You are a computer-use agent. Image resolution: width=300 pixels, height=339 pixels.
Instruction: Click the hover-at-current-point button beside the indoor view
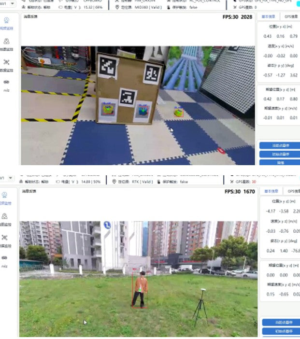coord(280,145)
